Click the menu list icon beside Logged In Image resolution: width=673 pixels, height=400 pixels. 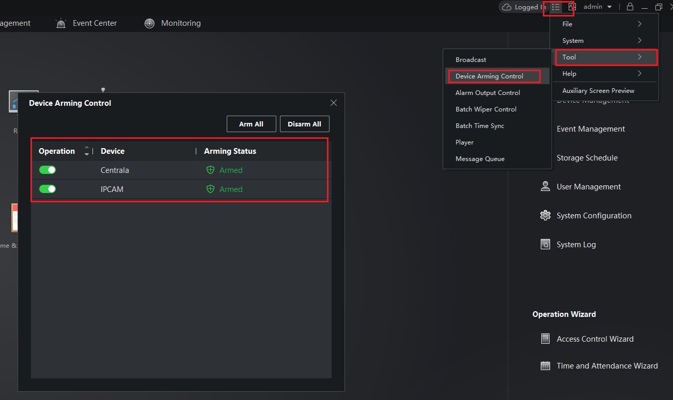pyautogui.click(x=556, y=7)
